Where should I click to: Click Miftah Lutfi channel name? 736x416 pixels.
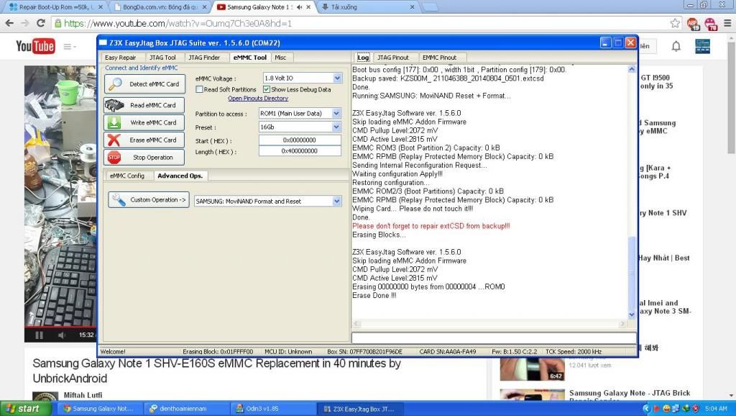[83, 395]
